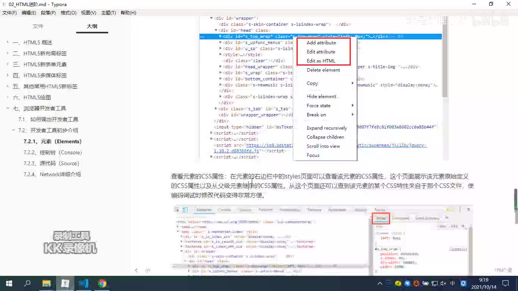The height and width of the screenshot is (291, 518).
Task: Open Google Chrome from the taskbar
Action: (102, 283)
